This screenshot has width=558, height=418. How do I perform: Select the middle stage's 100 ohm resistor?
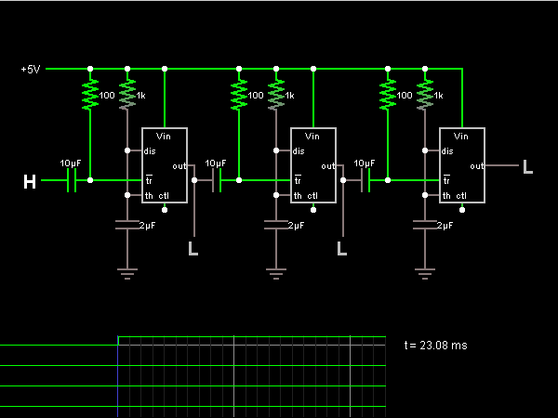point(239,95)
